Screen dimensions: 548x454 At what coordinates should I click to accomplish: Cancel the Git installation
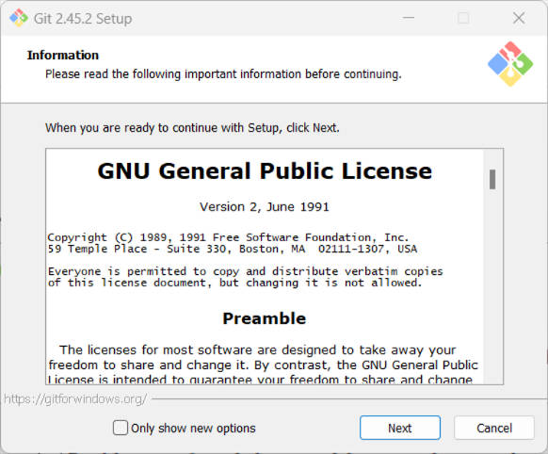pos(494,428)
